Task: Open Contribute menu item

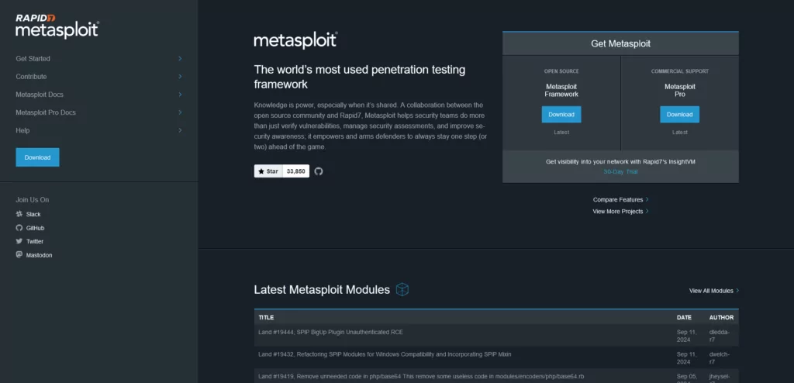Action: pos(31,77)
